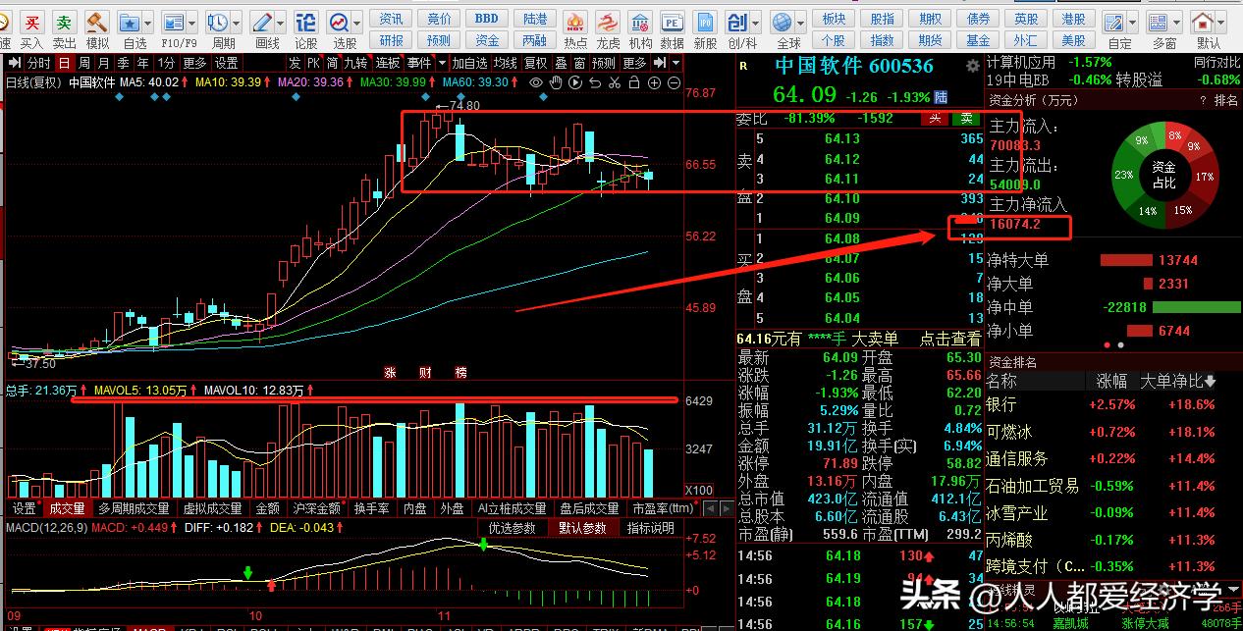Expand the F10/F9 dropdown arrow

(190, 22)
